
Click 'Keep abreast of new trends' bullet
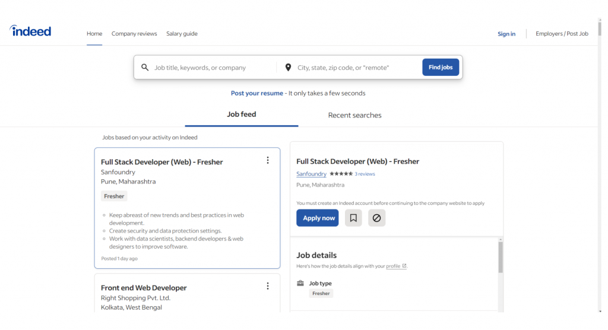pyautogui.click(x=176, y=218)
